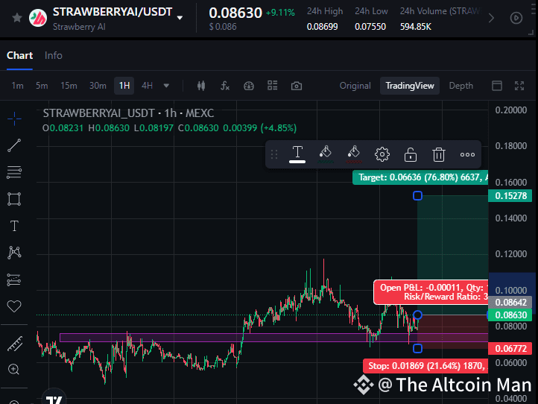538x404 pixels.
Task: Open the chart gauge settings icon
Action: (x=249, y=86)
